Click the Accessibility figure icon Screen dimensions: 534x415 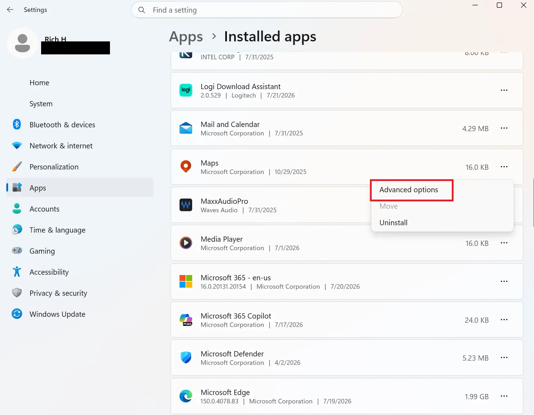(x=17, y=272)
